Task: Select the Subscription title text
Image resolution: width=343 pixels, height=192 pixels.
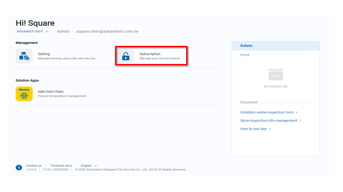Action: (150, 54)
